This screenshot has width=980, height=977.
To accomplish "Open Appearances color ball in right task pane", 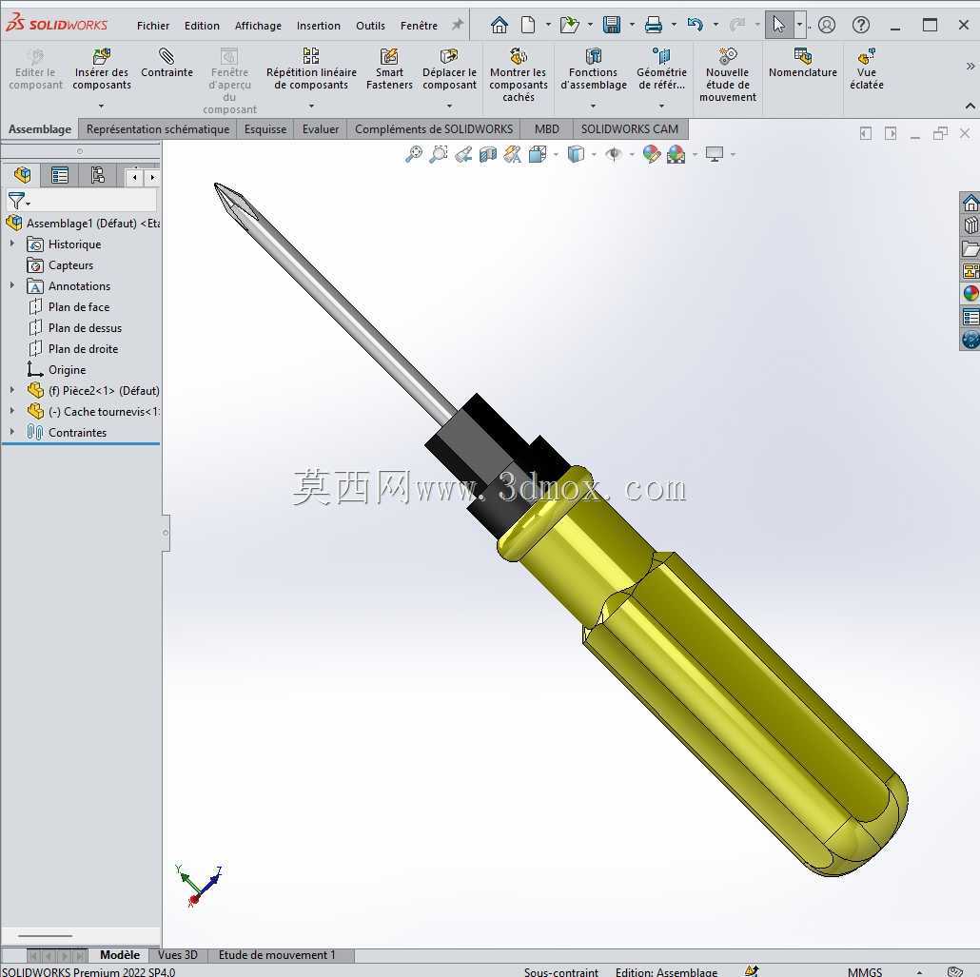I will pyautogui.click(x=970, y=293).
